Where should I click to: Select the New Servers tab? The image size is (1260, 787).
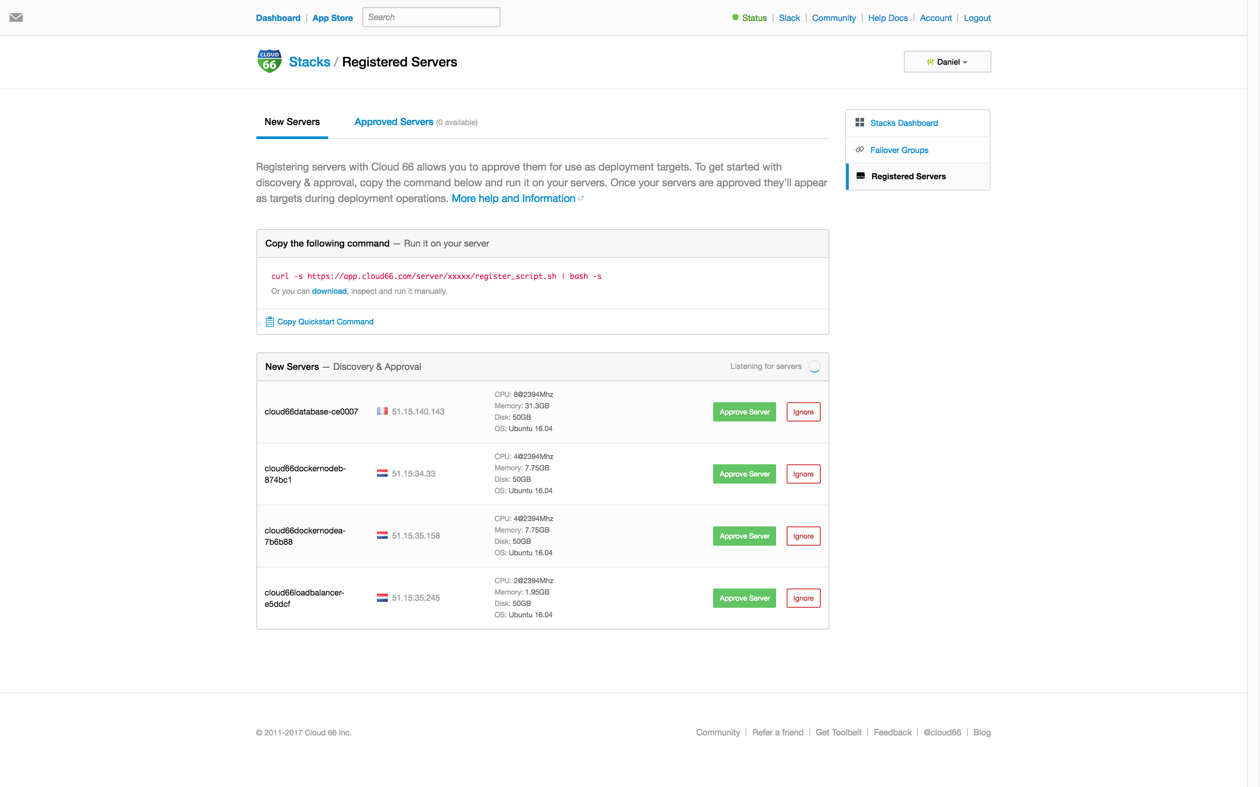point(292,122)
